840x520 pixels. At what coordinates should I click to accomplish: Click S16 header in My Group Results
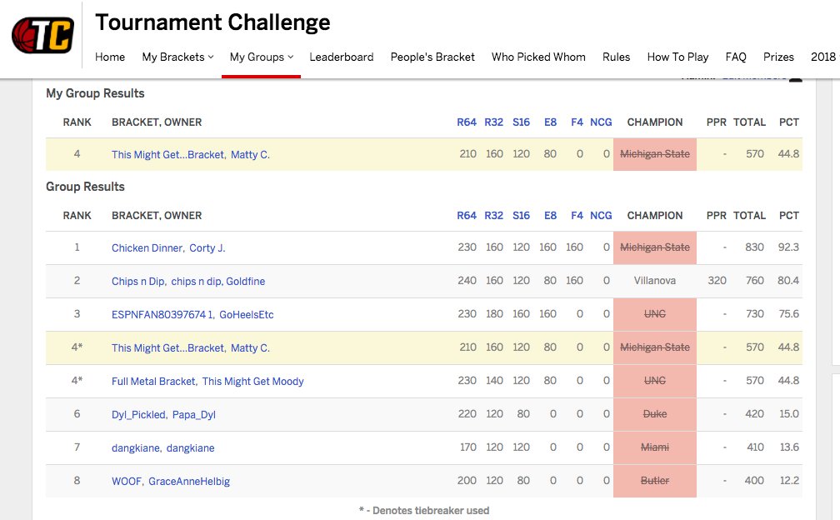[522, 122]
